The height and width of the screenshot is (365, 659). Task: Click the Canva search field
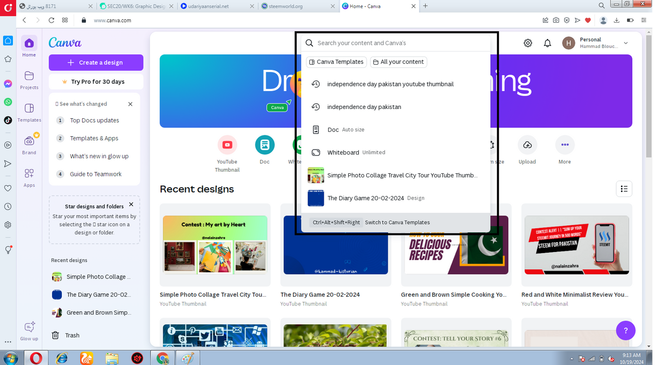395,43
